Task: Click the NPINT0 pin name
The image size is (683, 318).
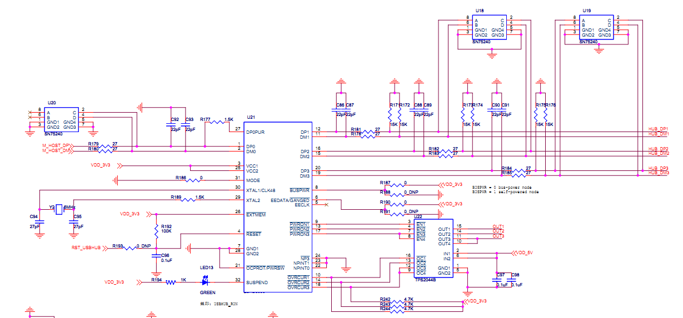Action: tap(302, 267)
